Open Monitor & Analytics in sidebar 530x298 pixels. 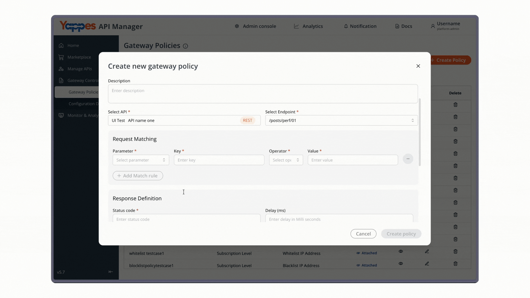pyautogui.click(x=78, y=115)
